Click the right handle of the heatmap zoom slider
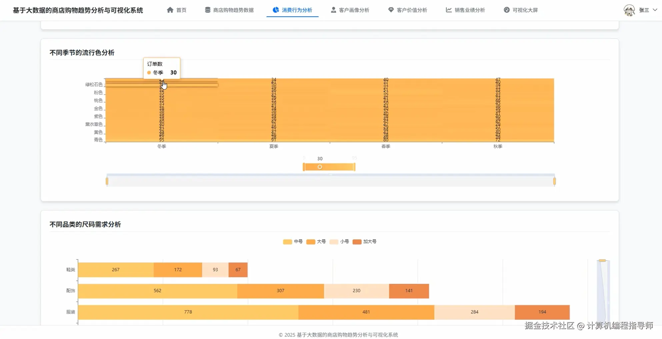 (554, 181)
